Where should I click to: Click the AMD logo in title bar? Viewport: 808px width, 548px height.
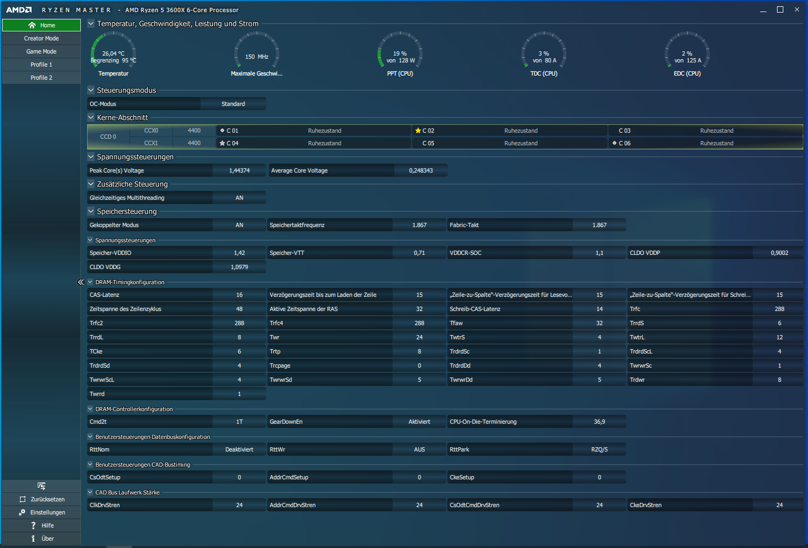point(19,10)
